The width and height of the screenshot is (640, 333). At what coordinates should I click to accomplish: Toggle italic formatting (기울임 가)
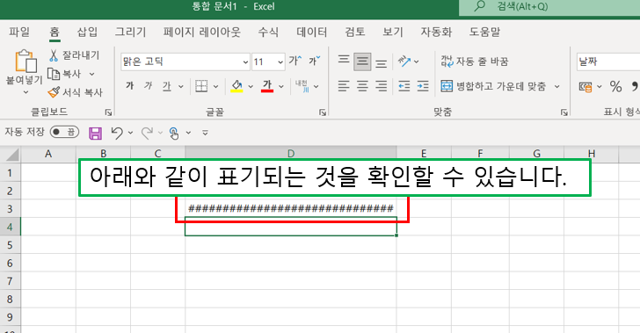click(149, 86)
